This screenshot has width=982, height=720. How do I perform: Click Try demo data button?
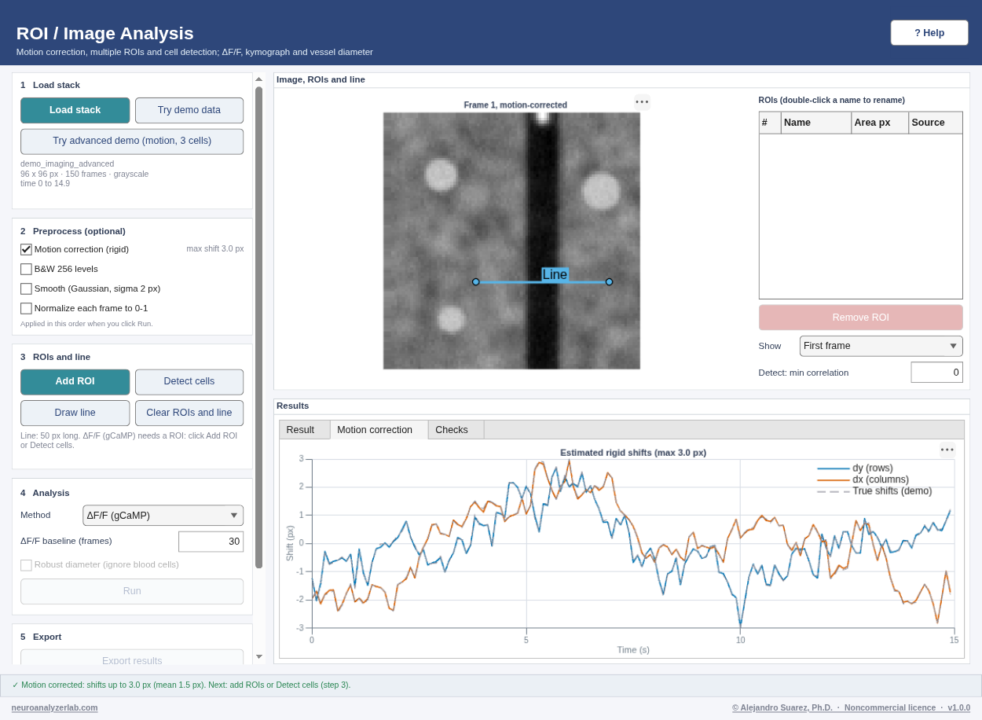pos(189,110)
